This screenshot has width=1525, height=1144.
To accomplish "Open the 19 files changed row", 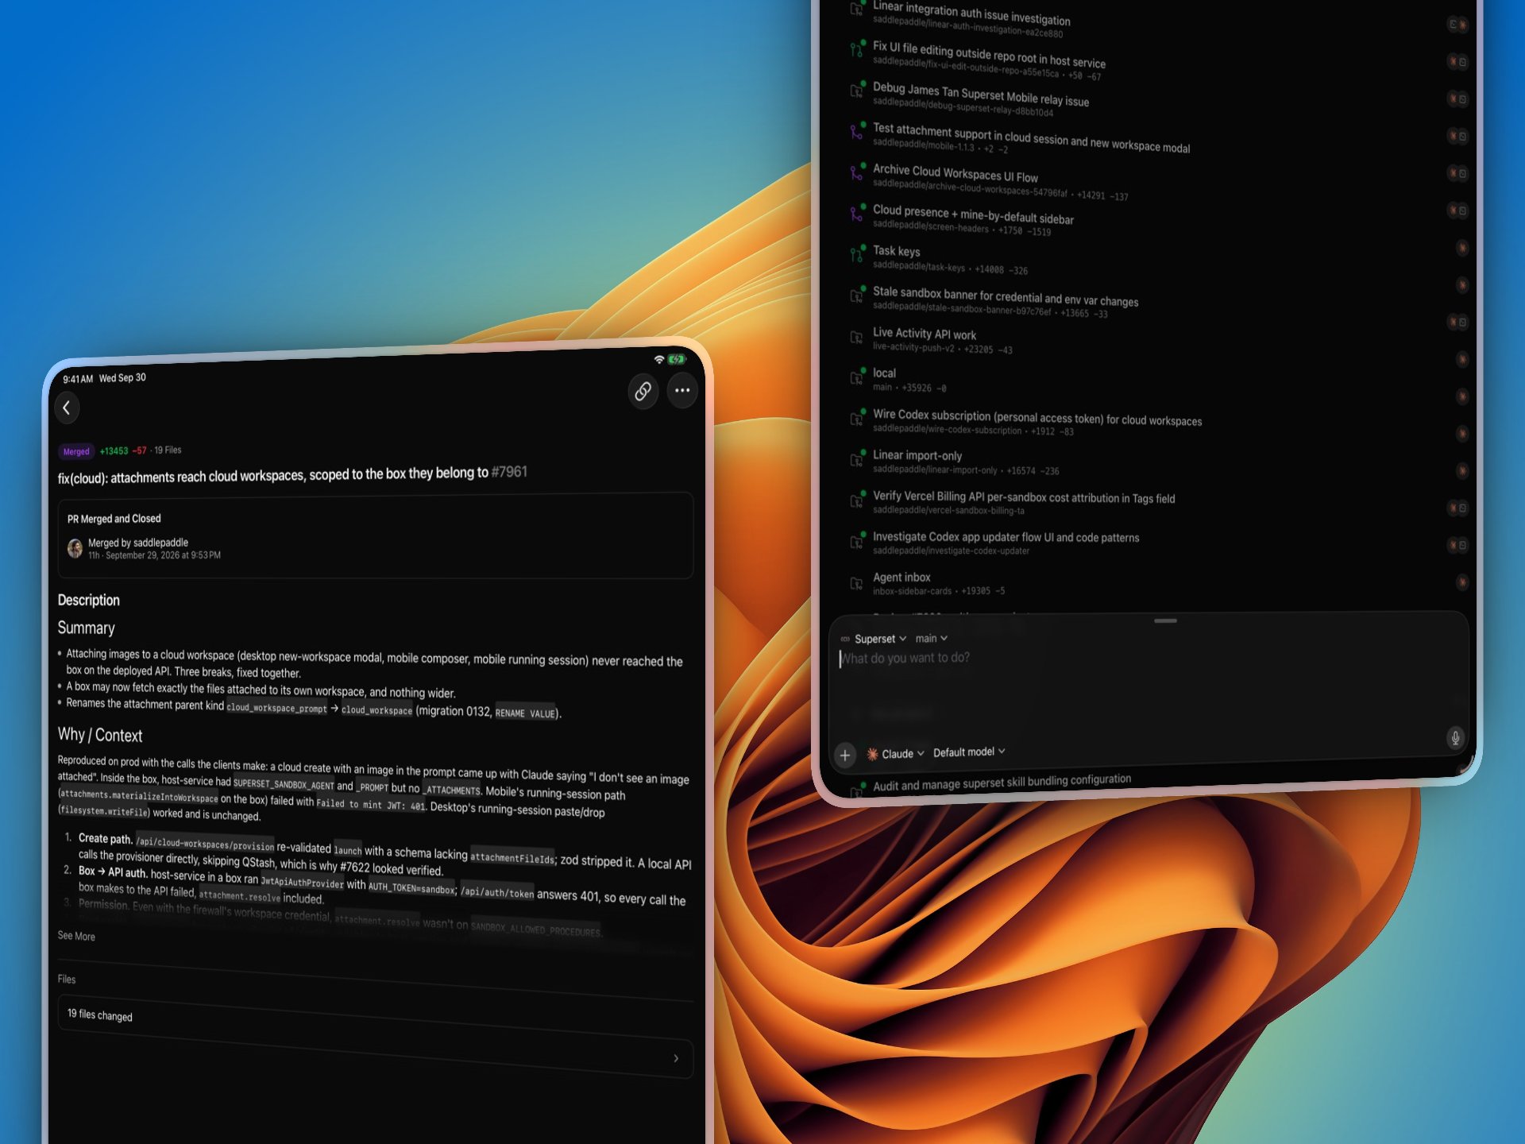I will click(375, 1038).
